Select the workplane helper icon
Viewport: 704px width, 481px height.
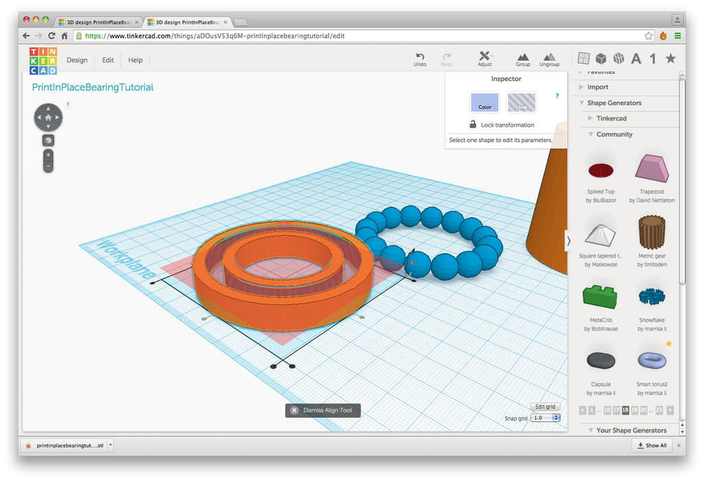[x=584, y=58]
